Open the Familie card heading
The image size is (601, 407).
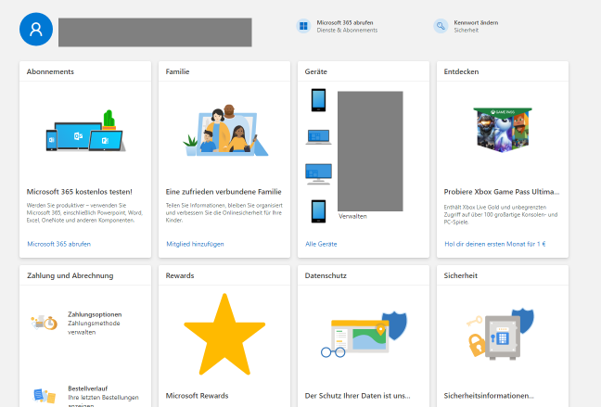point(177,71)
